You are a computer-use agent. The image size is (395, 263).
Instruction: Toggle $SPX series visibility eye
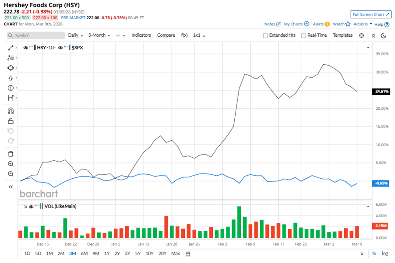click(x=60, y=48)
